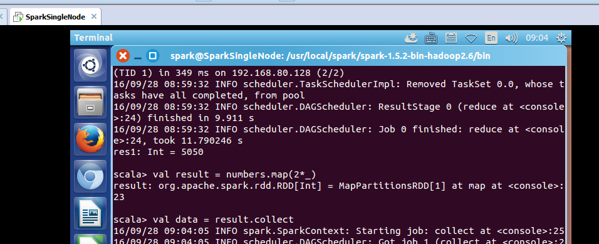Launch Firefox from the Ubuntu dock
Image resolution: width=599 pixels, height=244 pixels.
pos(90,139)
